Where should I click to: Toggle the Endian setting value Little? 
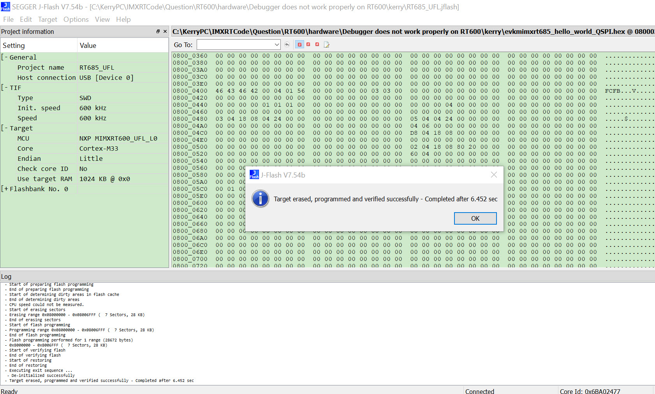click(x=91, y=158)
